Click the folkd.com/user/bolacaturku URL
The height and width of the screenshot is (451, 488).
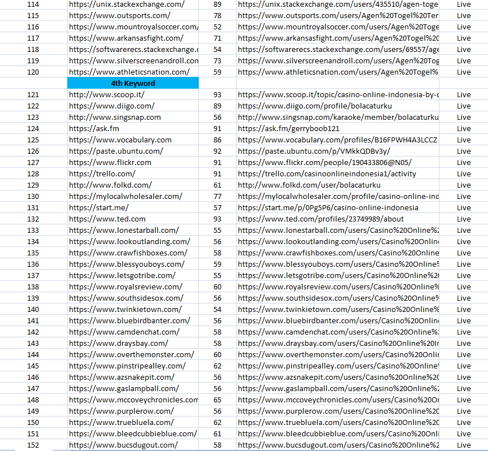pos(338,185)
